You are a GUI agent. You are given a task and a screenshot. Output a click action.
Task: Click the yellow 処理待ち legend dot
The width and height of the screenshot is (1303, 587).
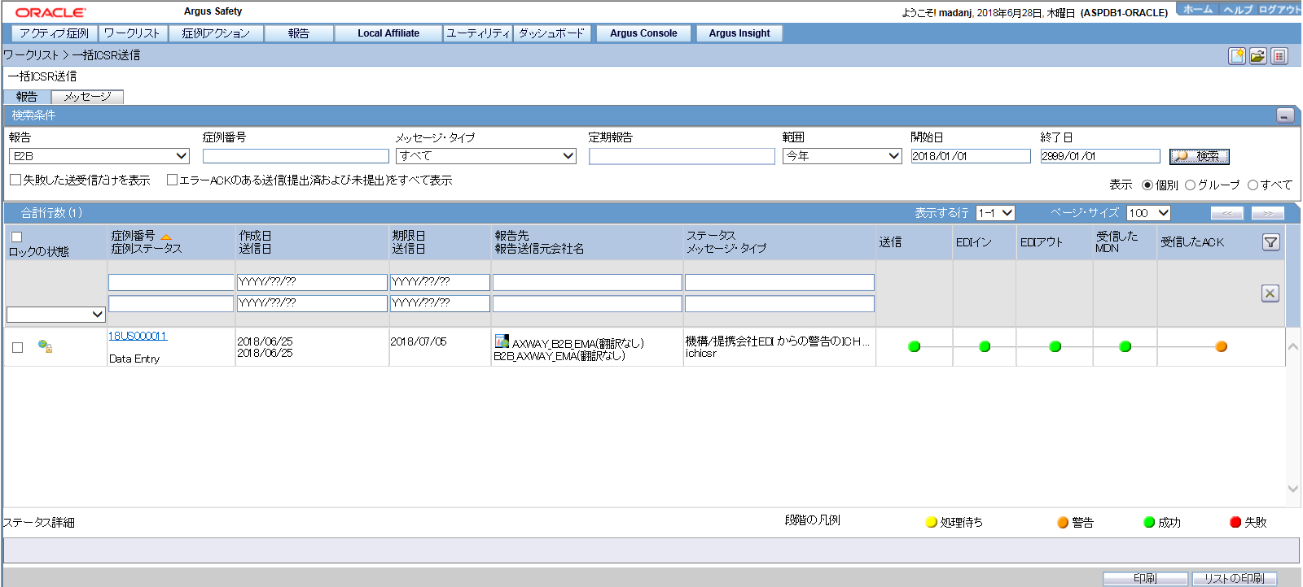click(932, 522)
